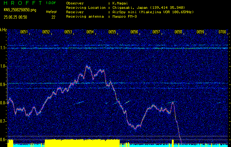
Task: Click the timestamp 25.06.25 06:50
Action: click(15, 17)
